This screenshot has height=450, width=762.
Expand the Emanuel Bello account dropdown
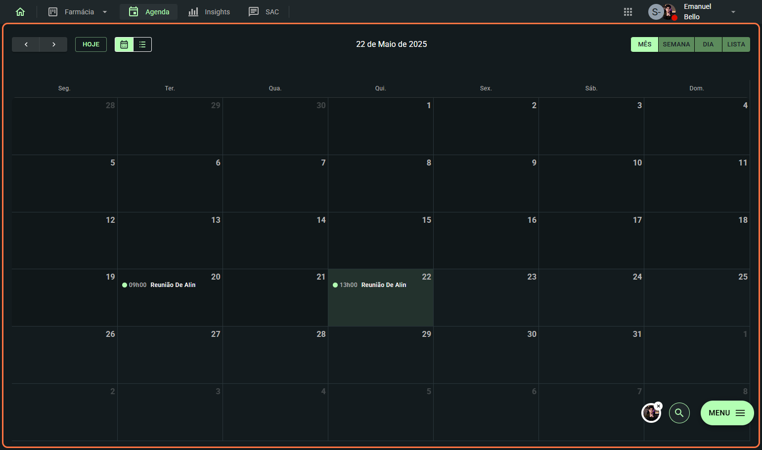click(x=733, y=12)
